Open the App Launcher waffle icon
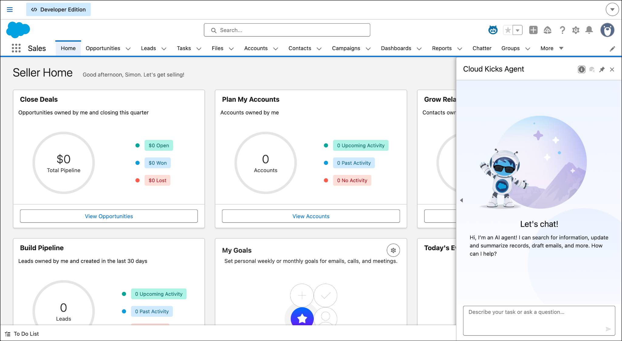622x341 pixels. coord(16,48)
